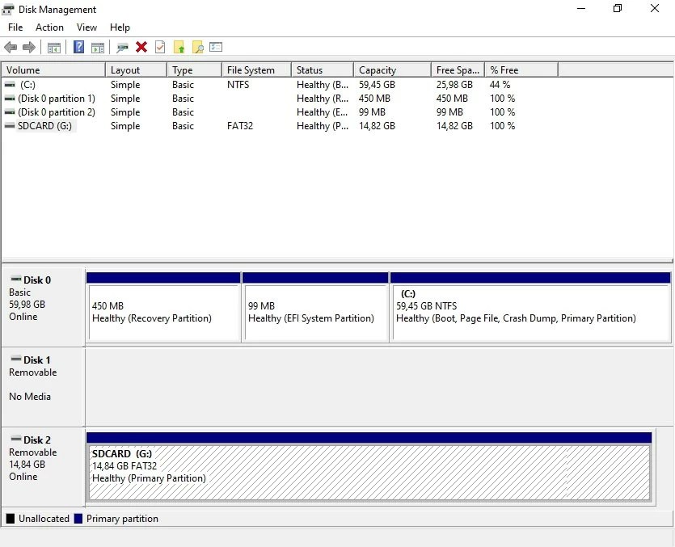Sort by the Type column header

pyautogui.click(x=195, y=69)
